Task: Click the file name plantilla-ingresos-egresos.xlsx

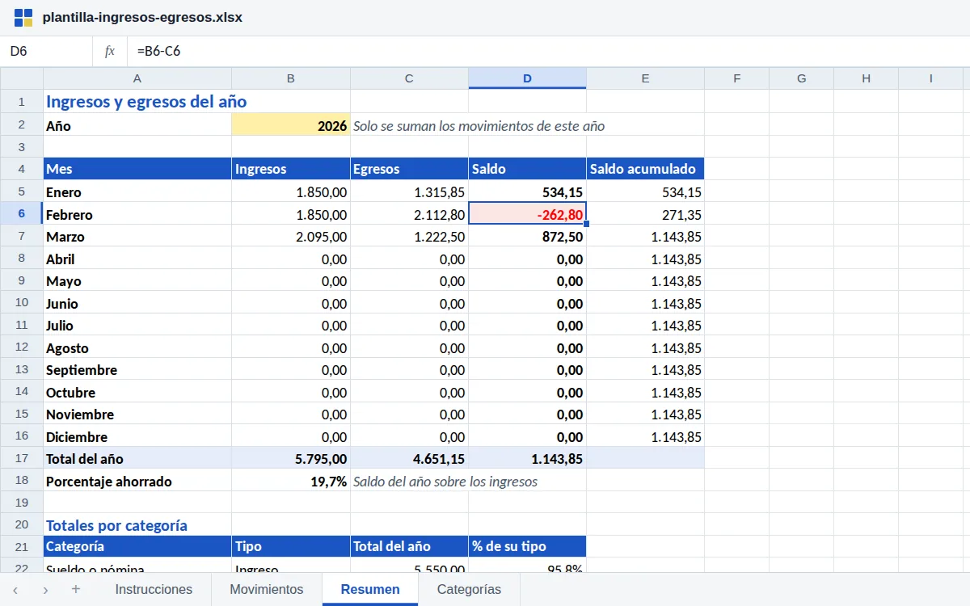Action: [x=142, y=17]
